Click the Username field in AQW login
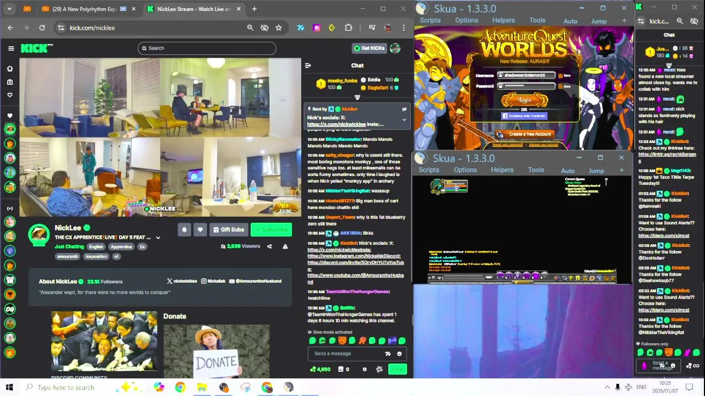 click(x=526, y=75)
